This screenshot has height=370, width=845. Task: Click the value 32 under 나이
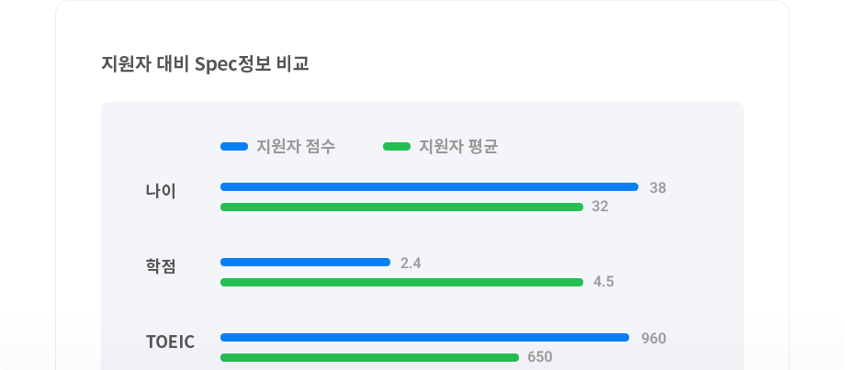601,207
